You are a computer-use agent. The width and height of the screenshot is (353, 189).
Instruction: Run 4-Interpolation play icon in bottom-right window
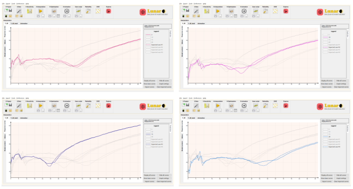[218, 106]
